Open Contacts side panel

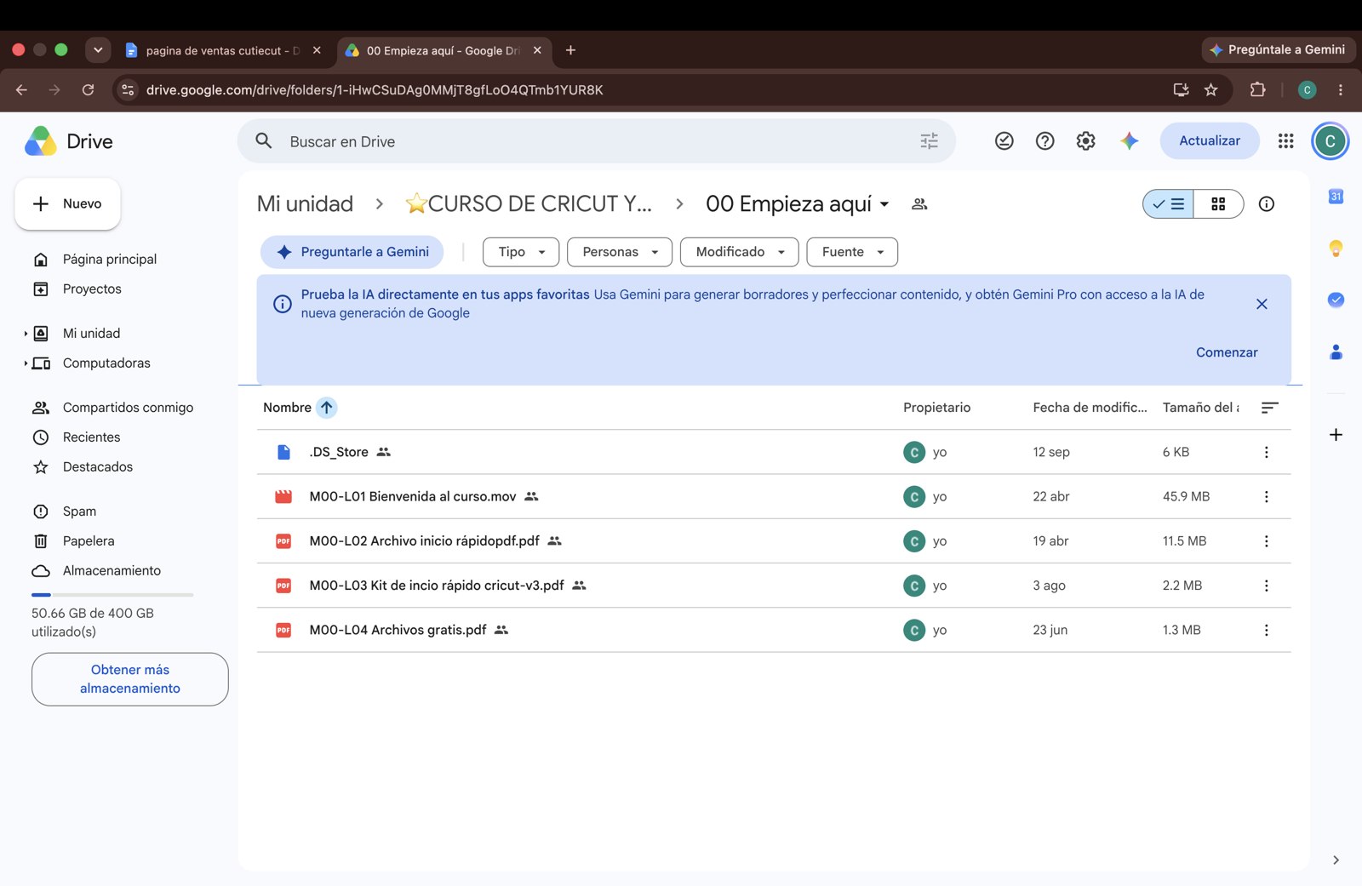tap(1336, 352)
